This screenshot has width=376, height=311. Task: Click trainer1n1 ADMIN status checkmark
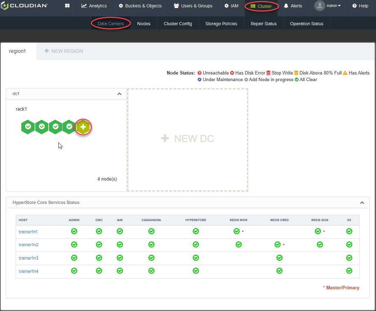click(x=74, y=231)
